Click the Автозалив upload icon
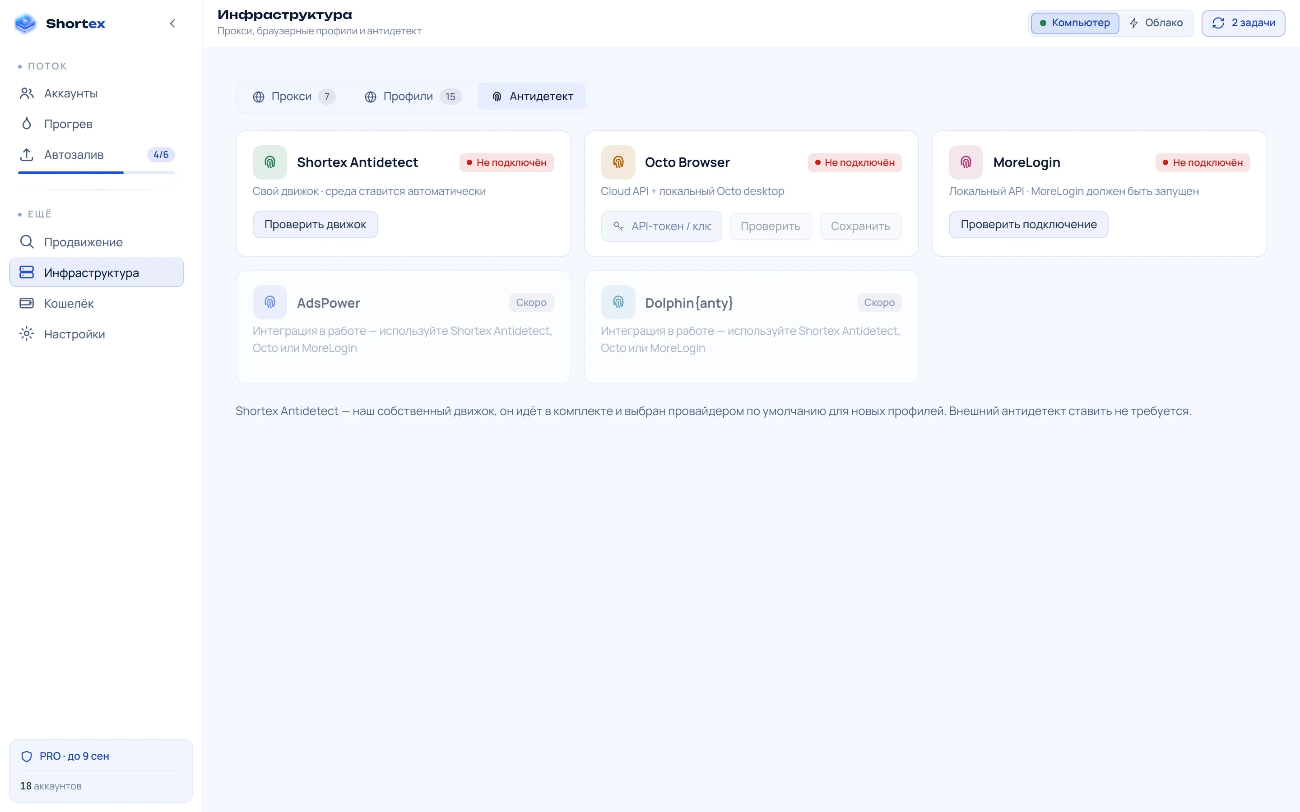The width and height of the screenshot is (1300, 812). click(x=27, y=155)
